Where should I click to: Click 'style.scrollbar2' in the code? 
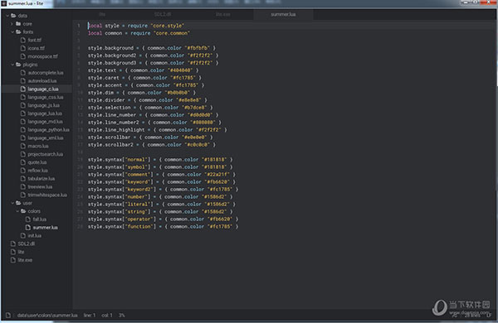click(110, 145)
